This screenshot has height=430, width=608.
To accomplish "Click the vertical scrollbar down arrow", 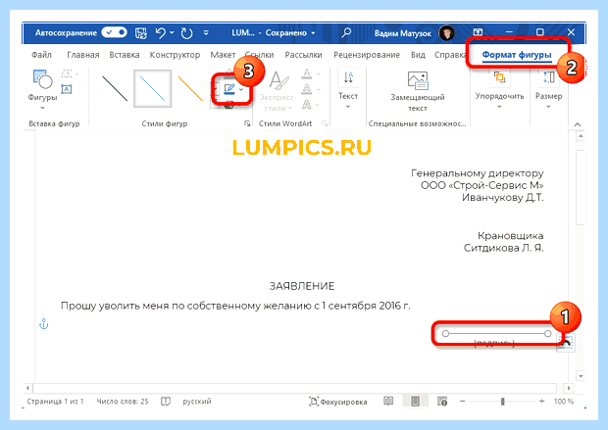I will (581, 376).
